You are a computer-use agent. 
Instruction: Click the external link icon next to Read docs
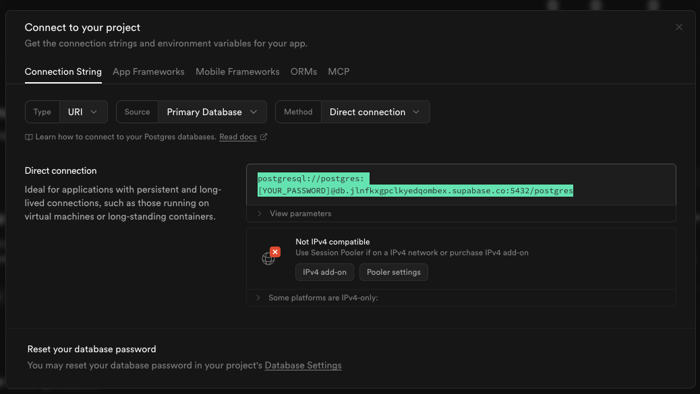coord(264,137)
